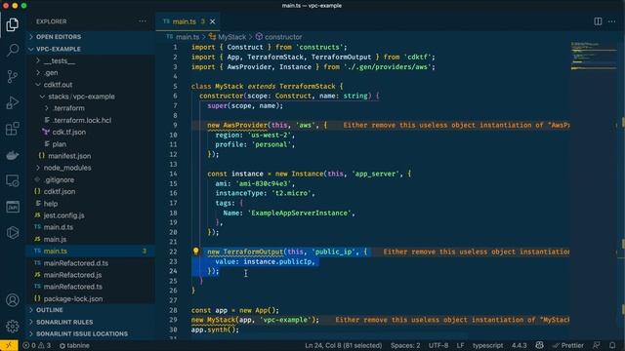
Task: Change indentation via Spaces: 2
Action: pos(405,345)
